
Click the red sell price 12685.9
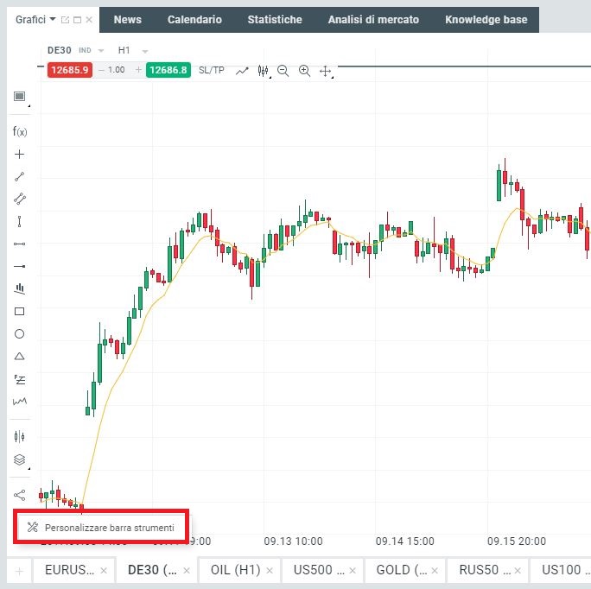[70, 70]
